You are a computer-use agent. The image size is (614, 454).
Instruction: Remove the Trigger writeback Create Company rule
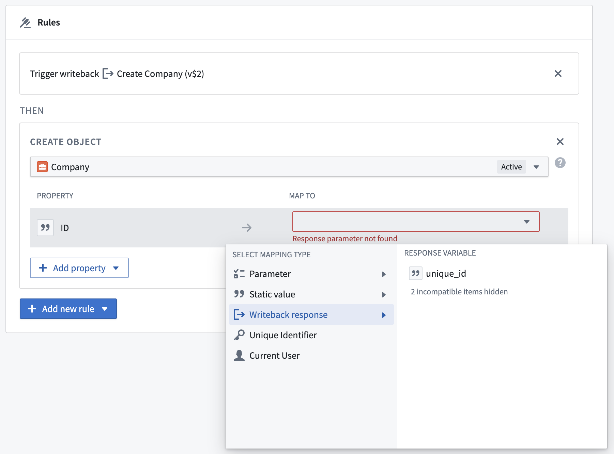(x=558, y=74)
